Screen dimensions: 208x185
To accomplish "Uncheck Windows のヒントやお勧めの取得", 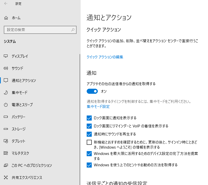I will [x=89, y=165].
